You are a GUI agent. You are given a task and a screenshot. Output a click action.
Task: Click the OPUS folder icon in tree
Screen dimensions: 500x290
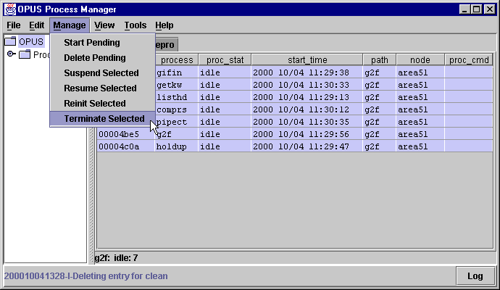click(x=10, y=41)
